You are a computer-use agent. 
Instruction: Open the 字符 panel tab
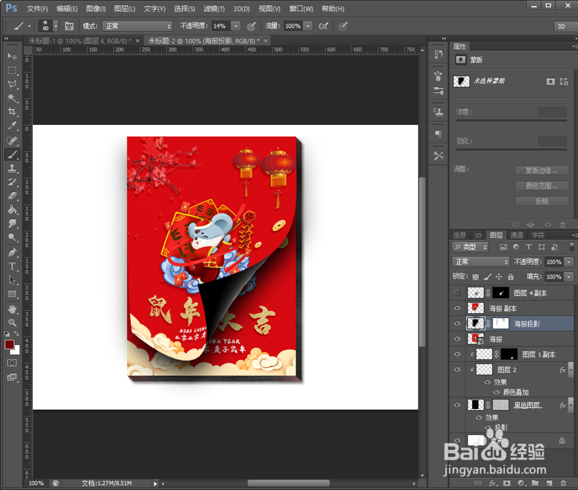click(538, 235)
